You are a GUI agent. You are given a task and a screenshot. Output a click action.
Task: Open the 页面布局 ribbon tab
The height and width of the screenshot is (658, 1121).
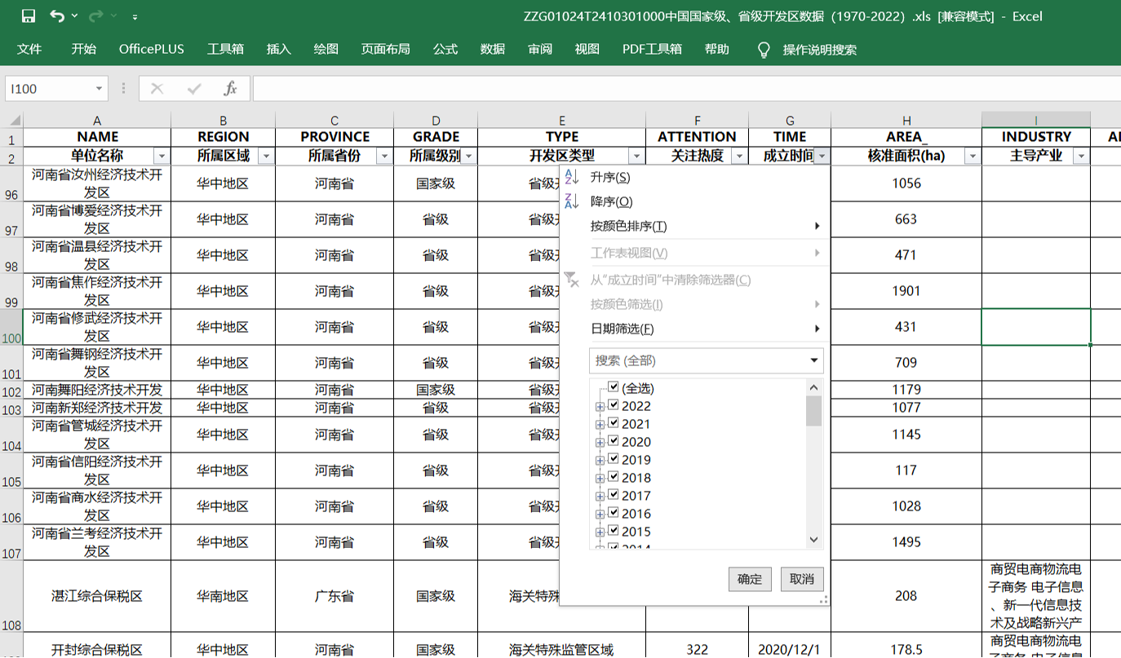[386, 49]
